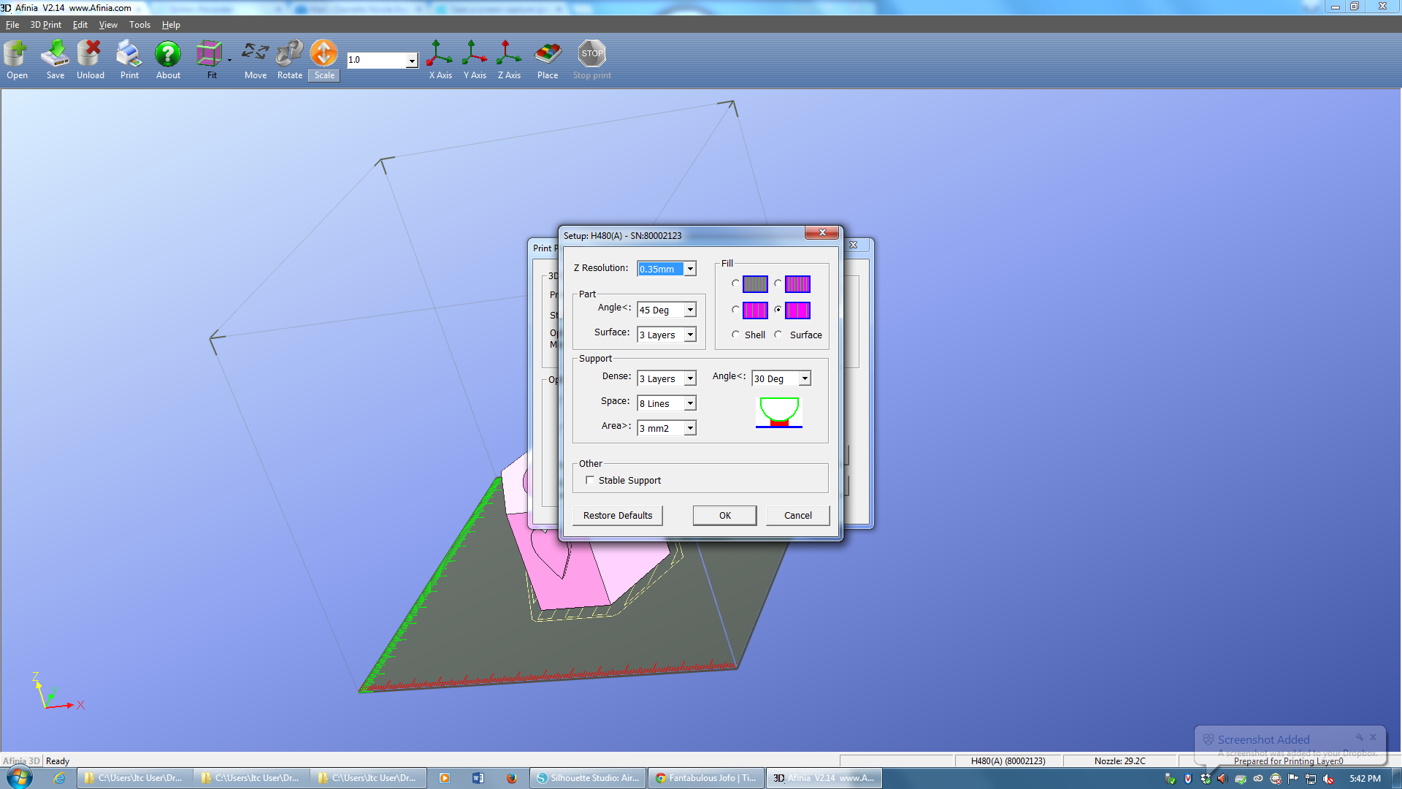Screen dimensions: 1402x789
Task: Select the Surface radio button
Action: 778,335
